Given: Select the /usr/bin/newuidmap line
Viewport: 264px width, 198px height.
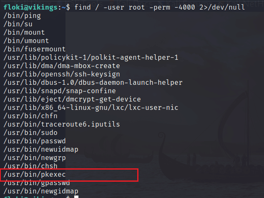Looking at the screenshot, I should click(41, 150).
